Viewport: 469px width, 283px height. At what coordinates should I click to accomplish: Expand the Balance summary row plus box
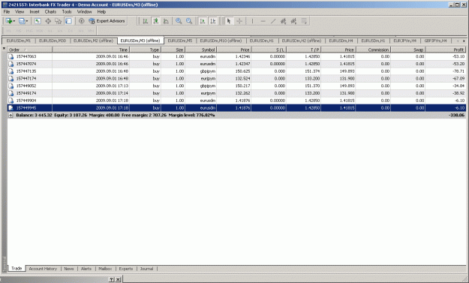(11, 115)
